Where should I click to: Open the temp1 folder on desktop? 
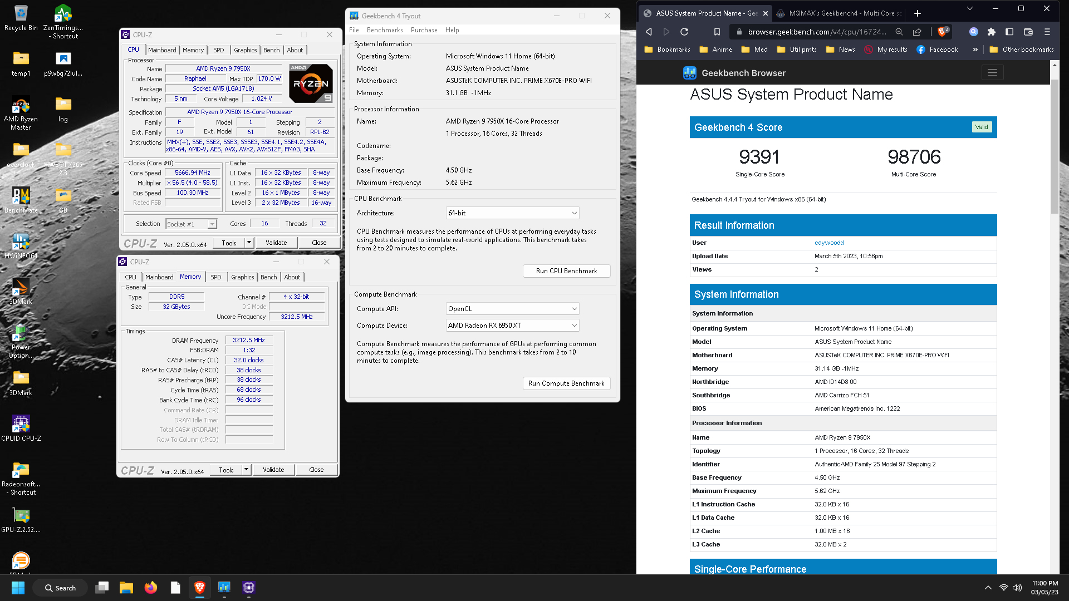click(x=21, y=63)
